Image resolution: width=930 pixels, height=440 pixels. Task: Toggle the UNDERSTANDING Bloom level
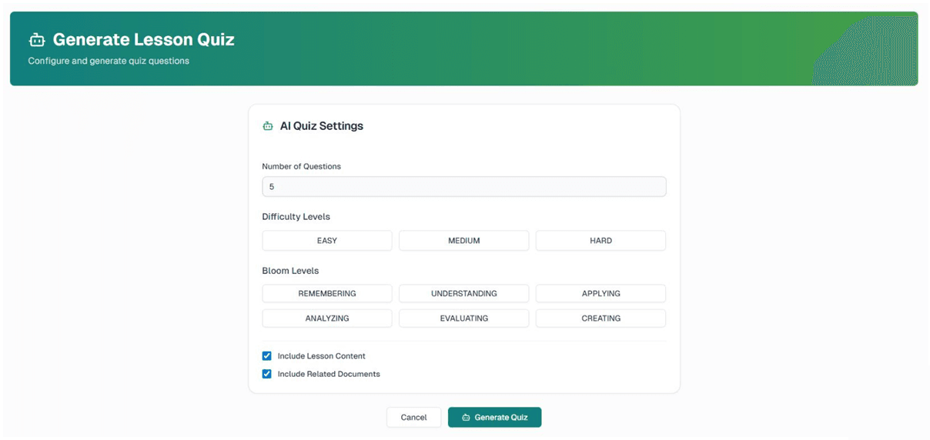tap(464, 294)
